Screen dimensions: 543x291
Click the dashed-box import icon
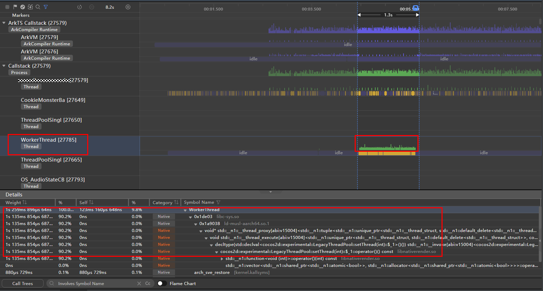(30, 7)
